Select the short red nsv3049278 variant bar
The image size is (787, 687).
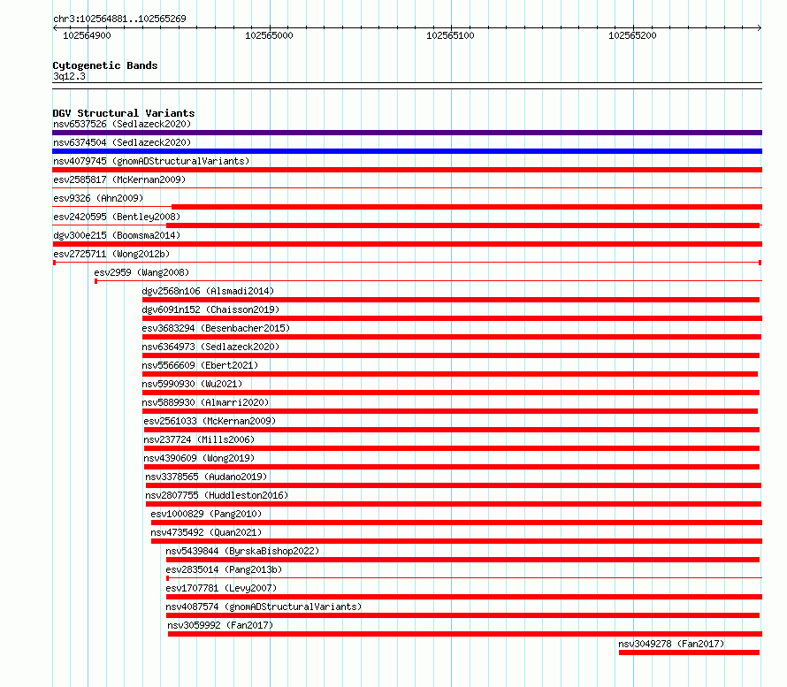point(689,653)
